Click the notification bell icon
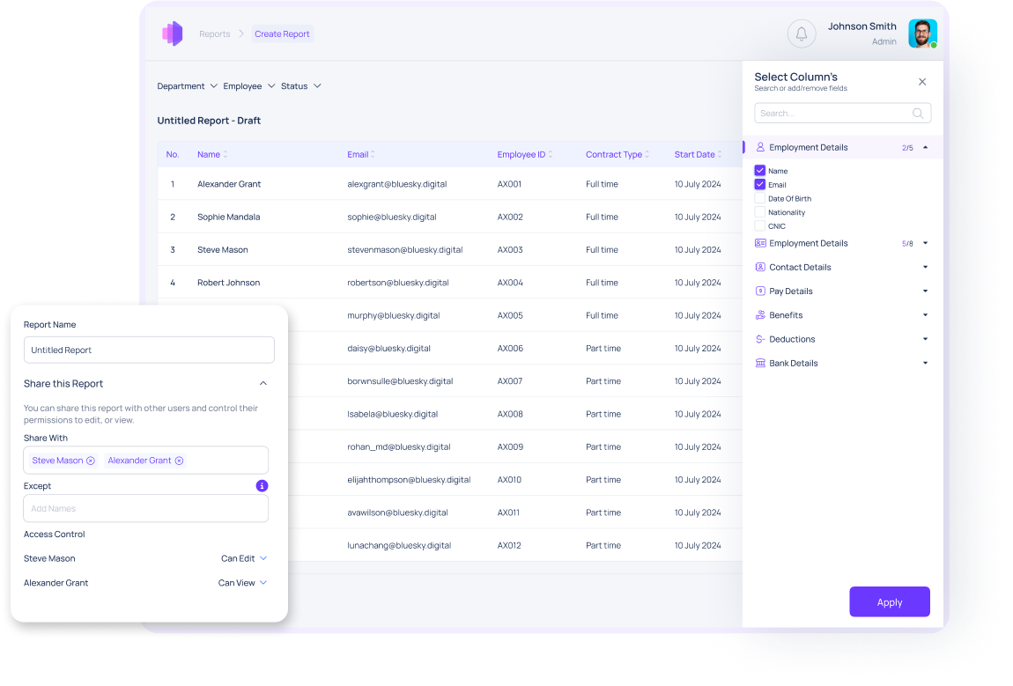 coord(801,34)
